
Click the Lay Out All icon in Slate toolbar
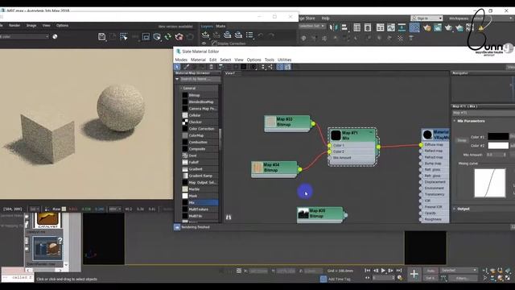tap(263, 67)
